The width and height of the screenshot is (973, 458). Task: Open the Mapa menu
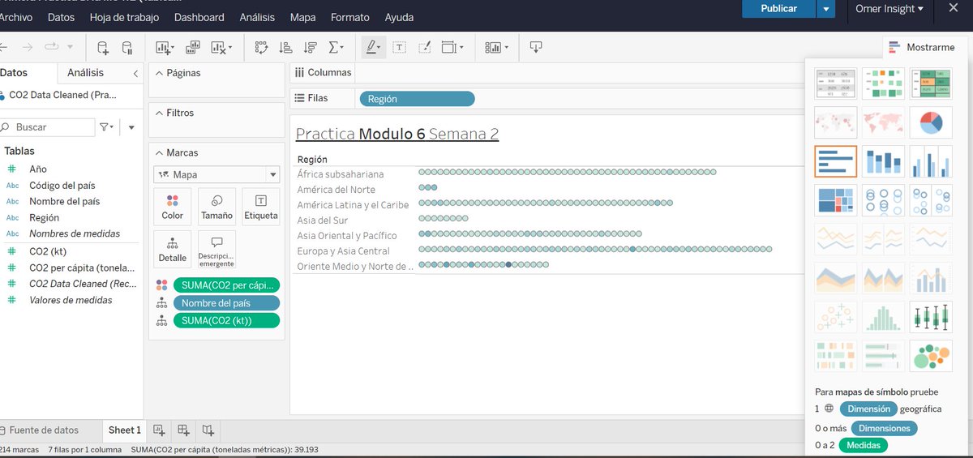(x=302, y=17)
